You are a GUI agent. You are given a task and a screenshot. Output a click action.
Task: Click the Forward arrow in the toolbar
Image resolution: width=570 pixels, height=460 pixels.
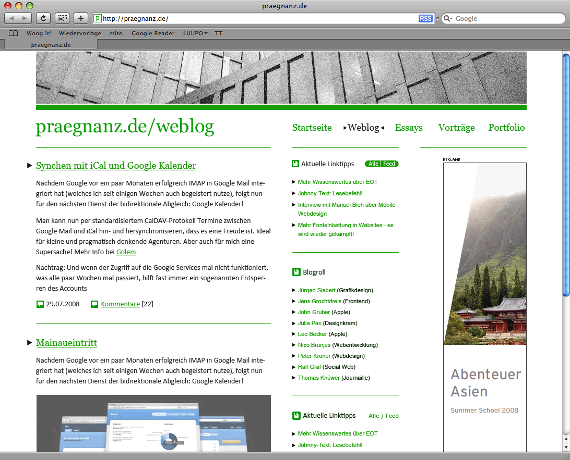click(x=25, y=18)
